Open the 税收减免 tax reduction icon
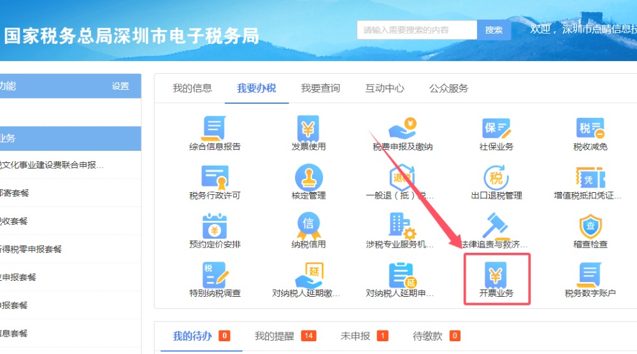The image size is (637, 354). click(590, 129)
